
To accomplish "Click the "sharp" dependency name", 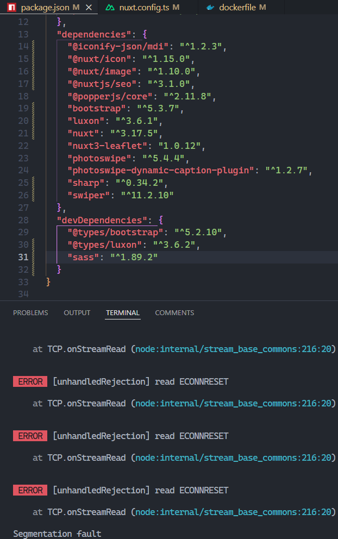I will (86, 183).
